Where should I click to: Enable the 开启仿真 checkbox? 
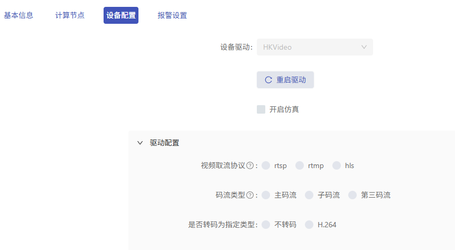point(261,109)
